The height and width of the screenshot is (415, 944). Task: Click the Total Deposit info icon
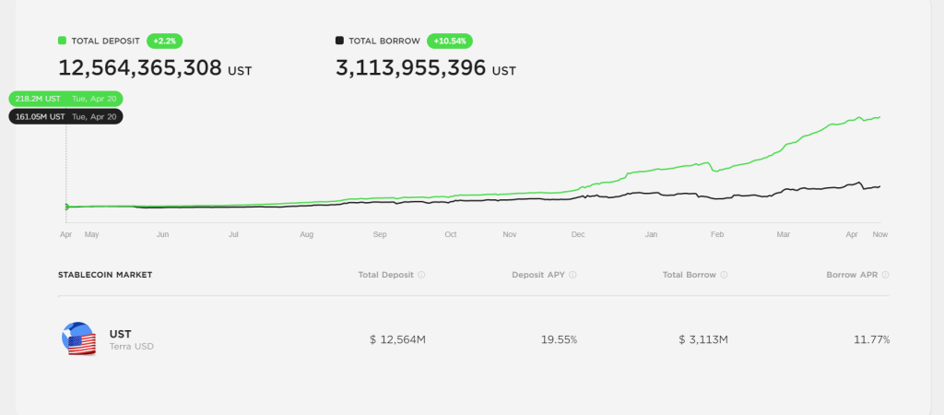pyautogui.click(x=421, y=275)
